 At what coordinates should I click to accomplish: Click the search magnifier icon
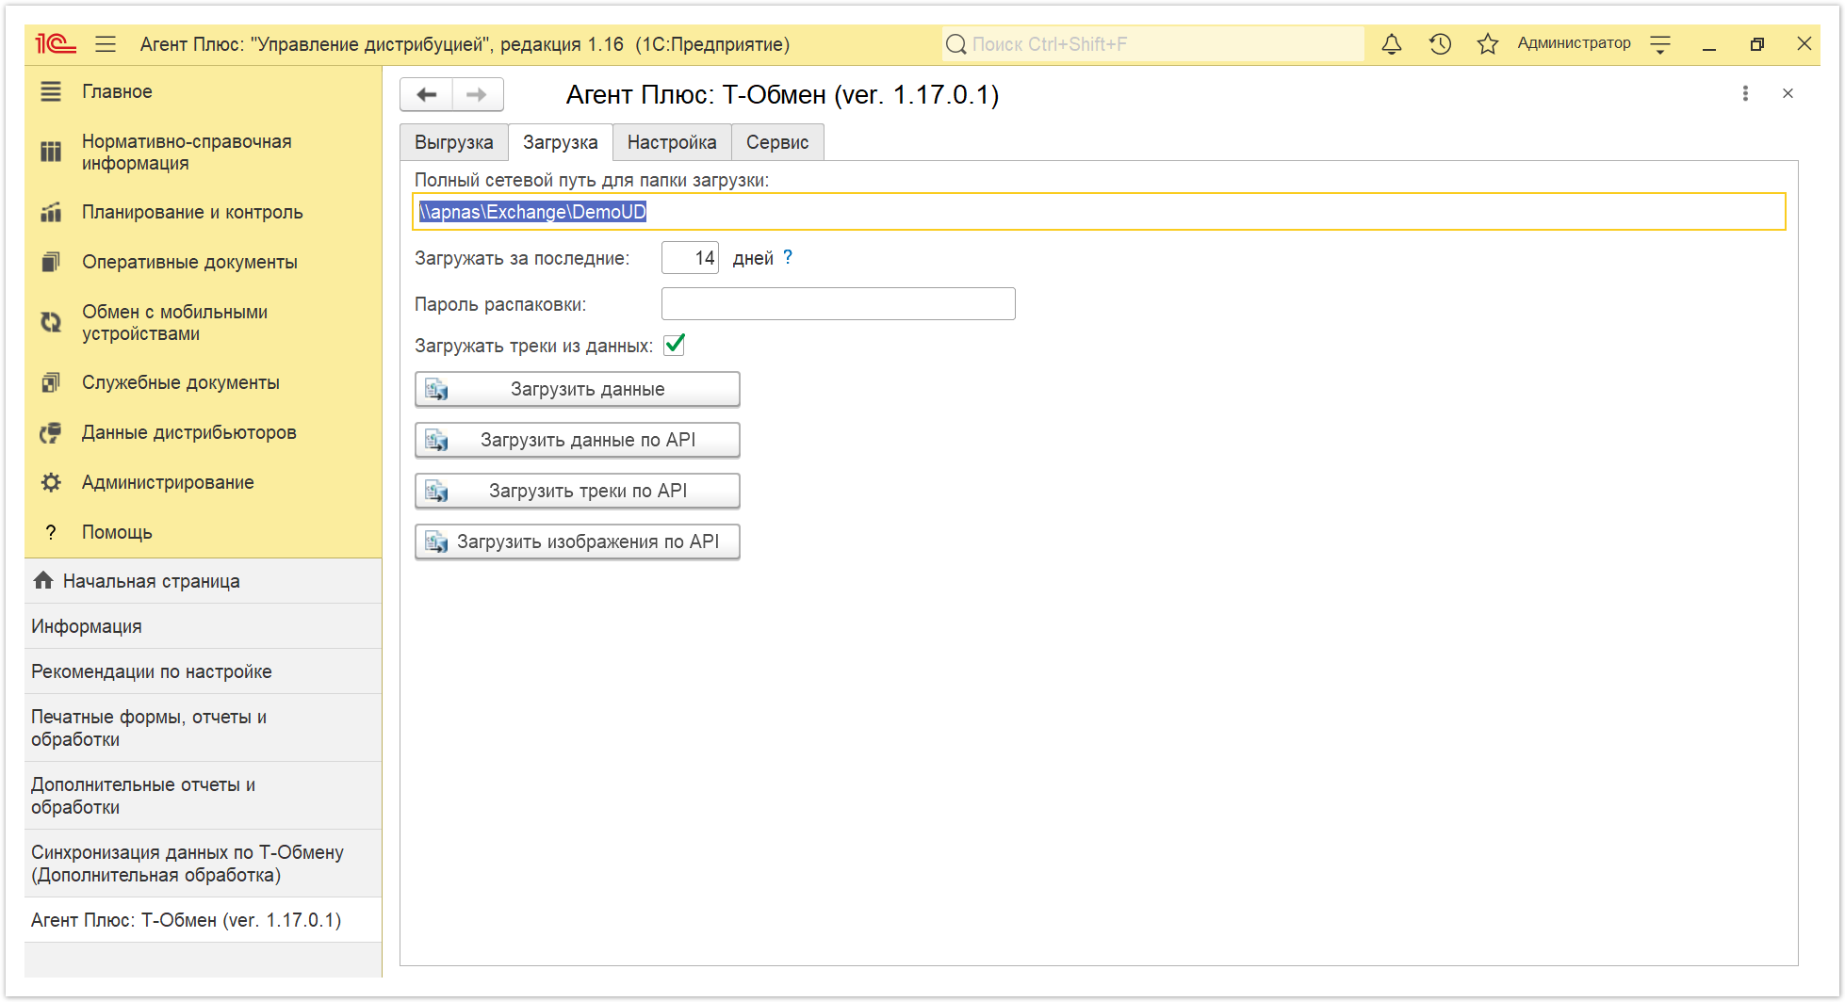pos(955,44)
